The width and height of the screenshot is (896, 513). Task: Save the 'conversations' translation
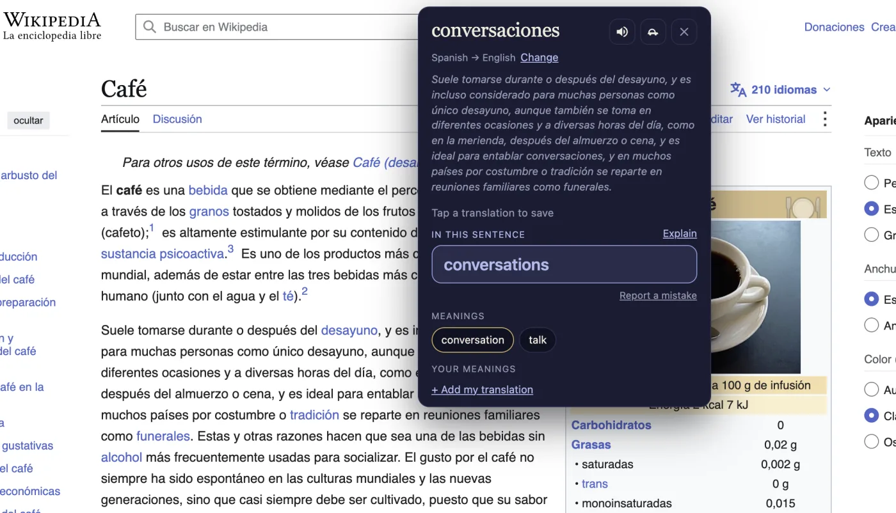[564, 265]
